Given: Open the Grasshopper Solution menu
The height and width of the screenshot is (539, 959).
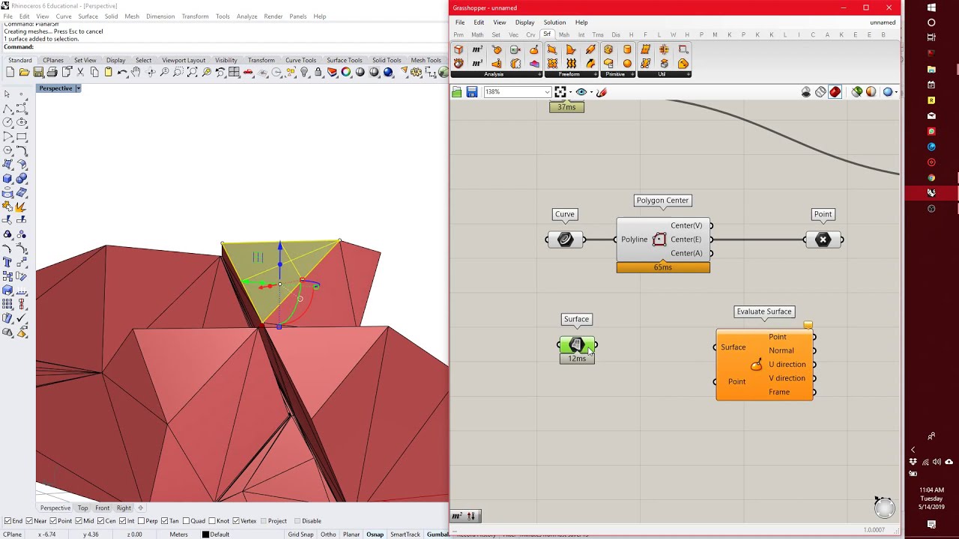Looking at the screenshot, I should pos(554,22).
